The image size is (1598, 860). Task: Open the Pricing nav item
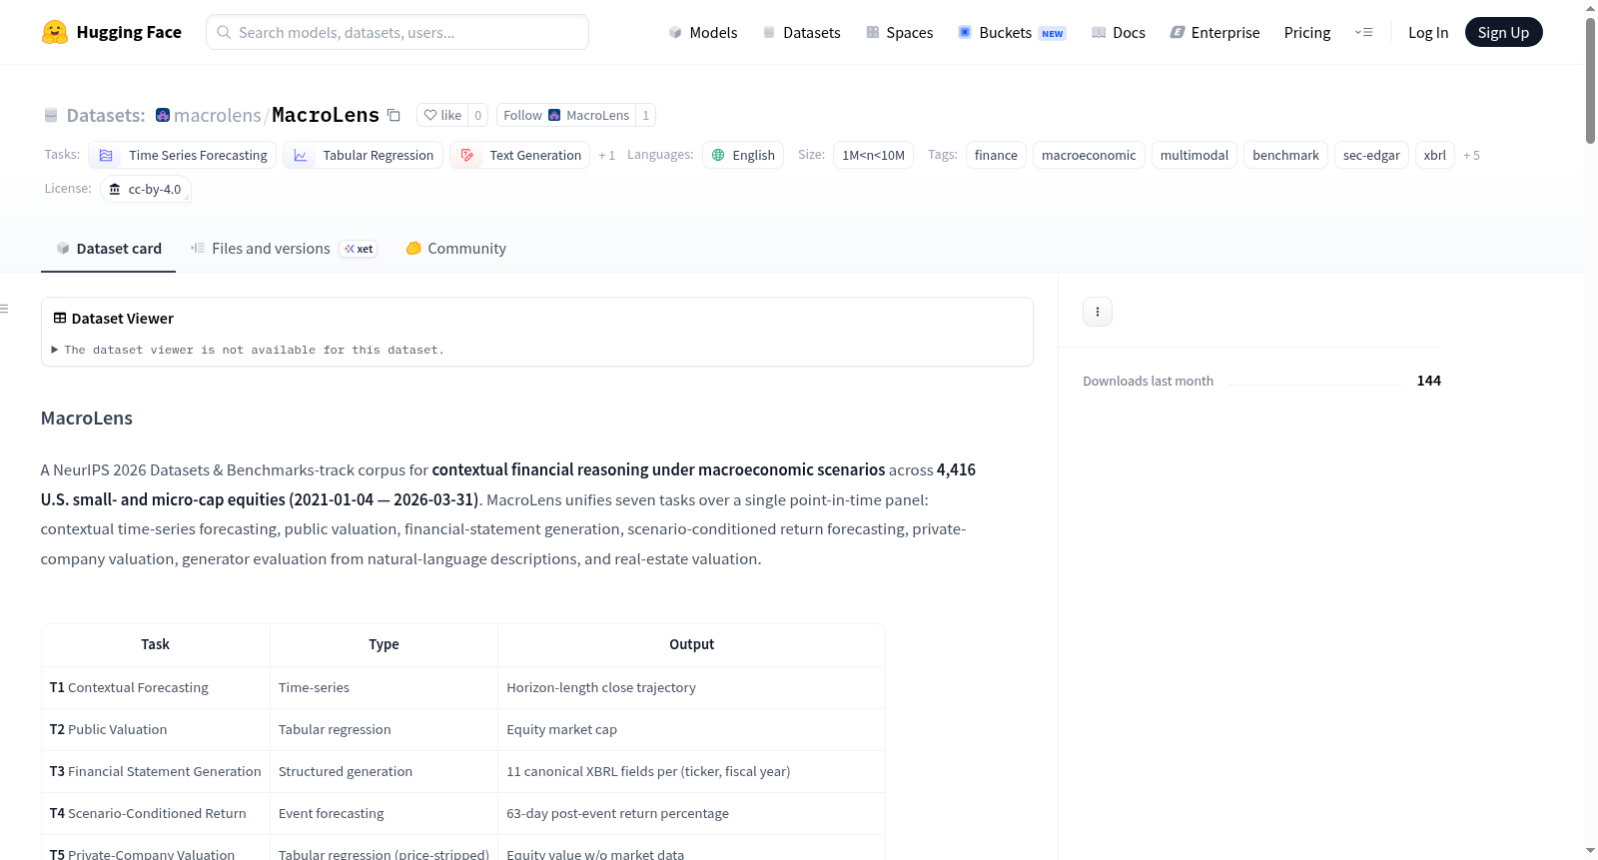click(x=1307, y=32)
